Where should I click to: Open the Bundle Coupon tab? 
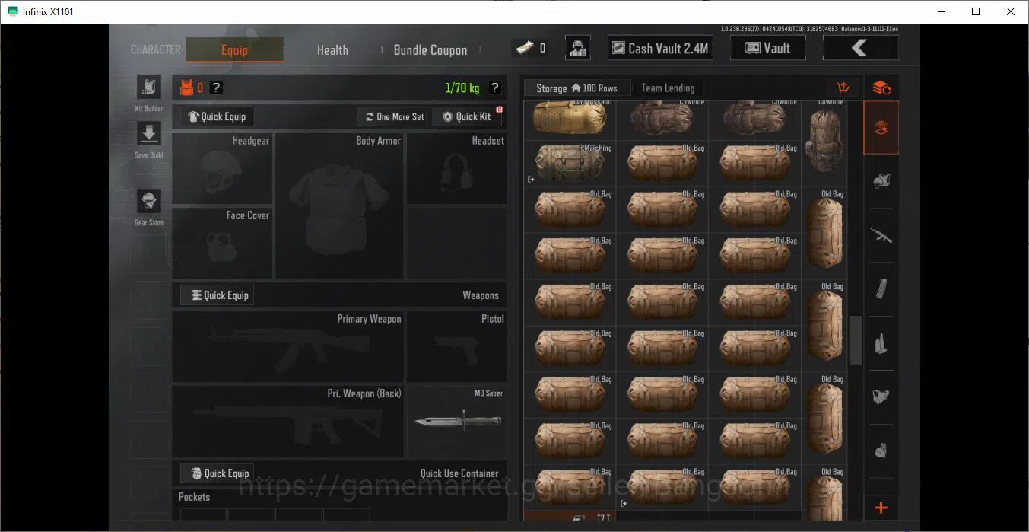[x=430, y=50]
